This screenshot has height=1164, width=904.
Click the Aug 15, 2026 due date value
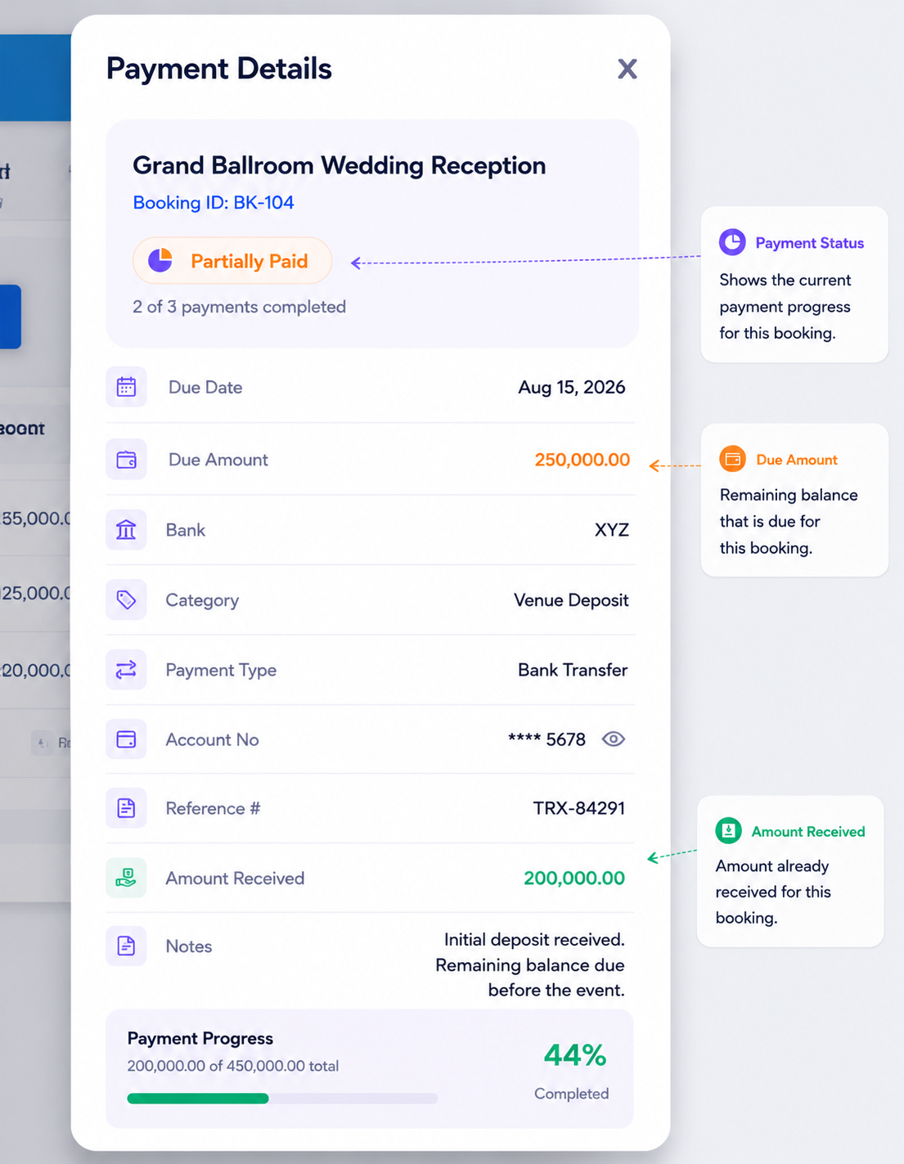(572, 387)
